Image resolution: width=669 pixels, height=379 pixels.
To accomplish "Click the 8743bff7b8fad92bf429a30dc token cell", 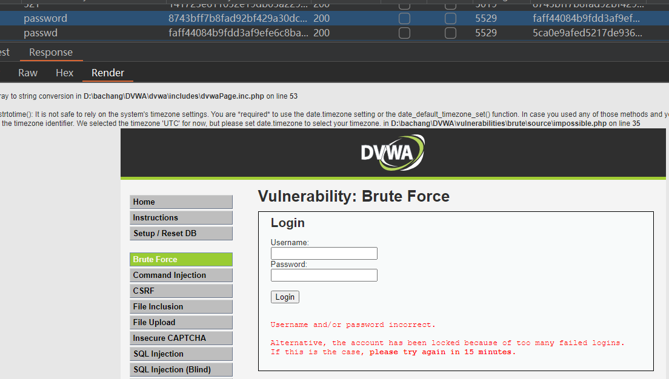I will (x=238, y=18).
